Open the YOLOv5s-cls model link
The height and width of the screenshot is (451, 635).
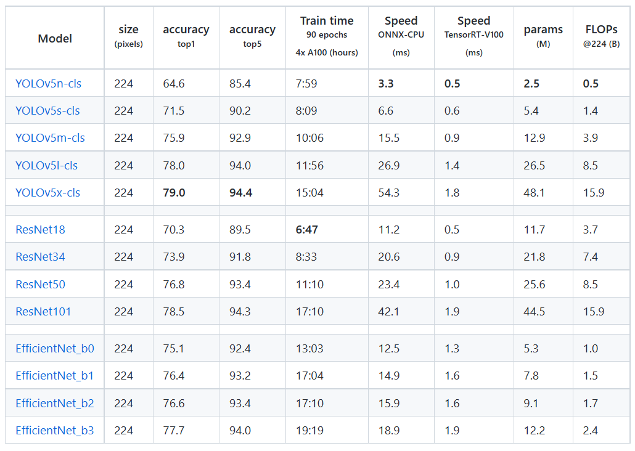pyautogui.click(x=47, y=110)
